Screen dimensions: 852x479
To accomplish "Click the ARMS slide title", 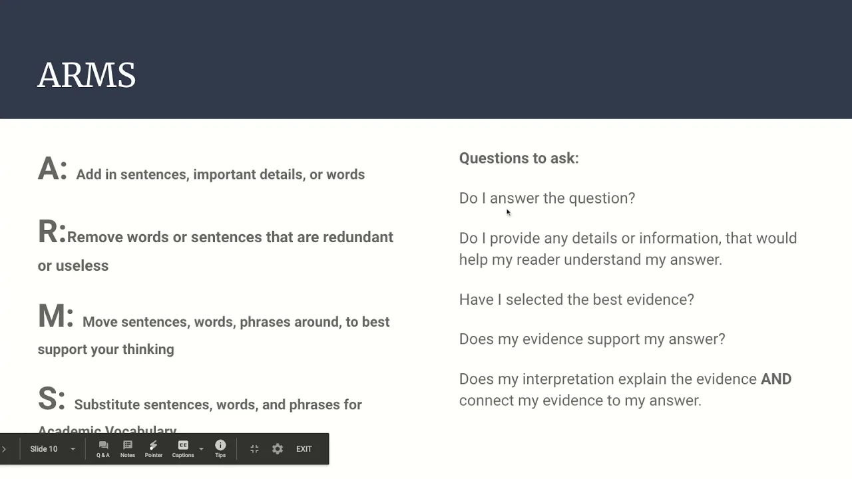I will (87, 75).
